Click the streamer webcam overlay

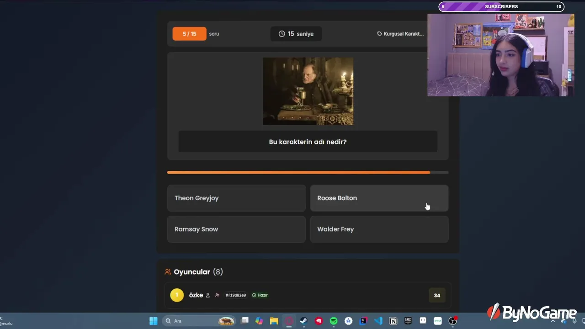tap(500, 55)
